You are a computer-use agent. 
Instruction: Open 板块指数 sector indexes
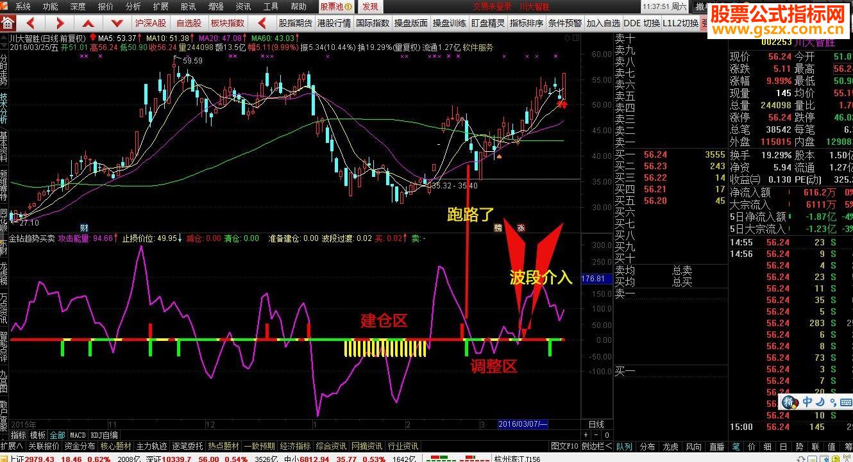click(228, 23)
